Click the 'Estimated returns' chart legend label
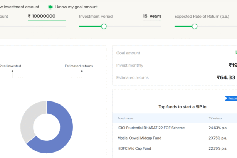Image resolution: width=237 pixels, height=158 pixels. pyautogui.click(x=79, y=66)
